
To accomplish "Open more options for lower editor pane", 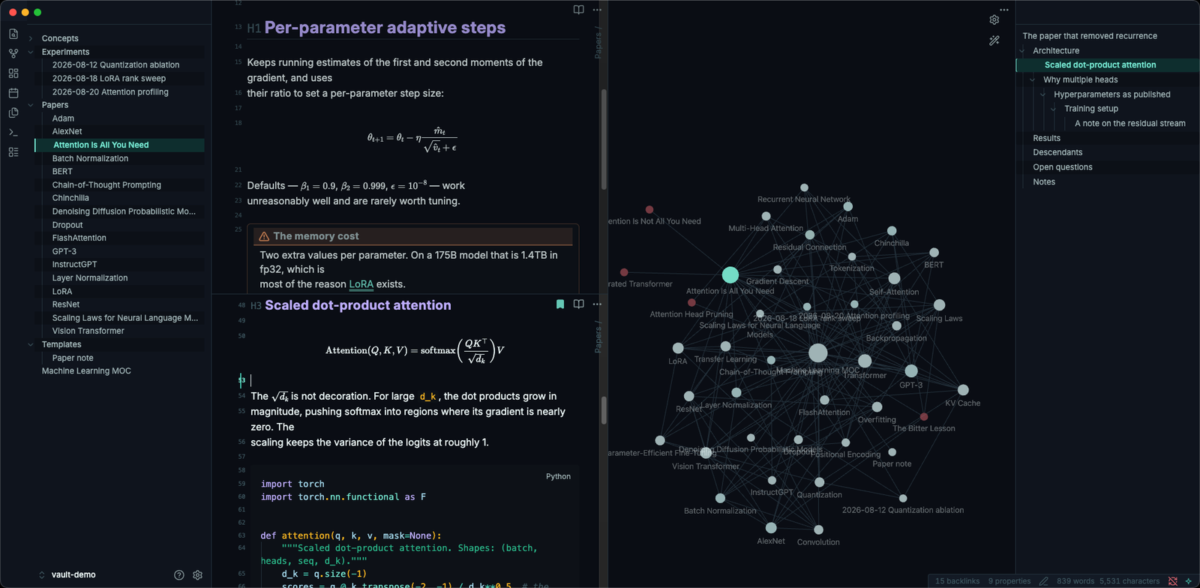I will click(x=597, y=304).
